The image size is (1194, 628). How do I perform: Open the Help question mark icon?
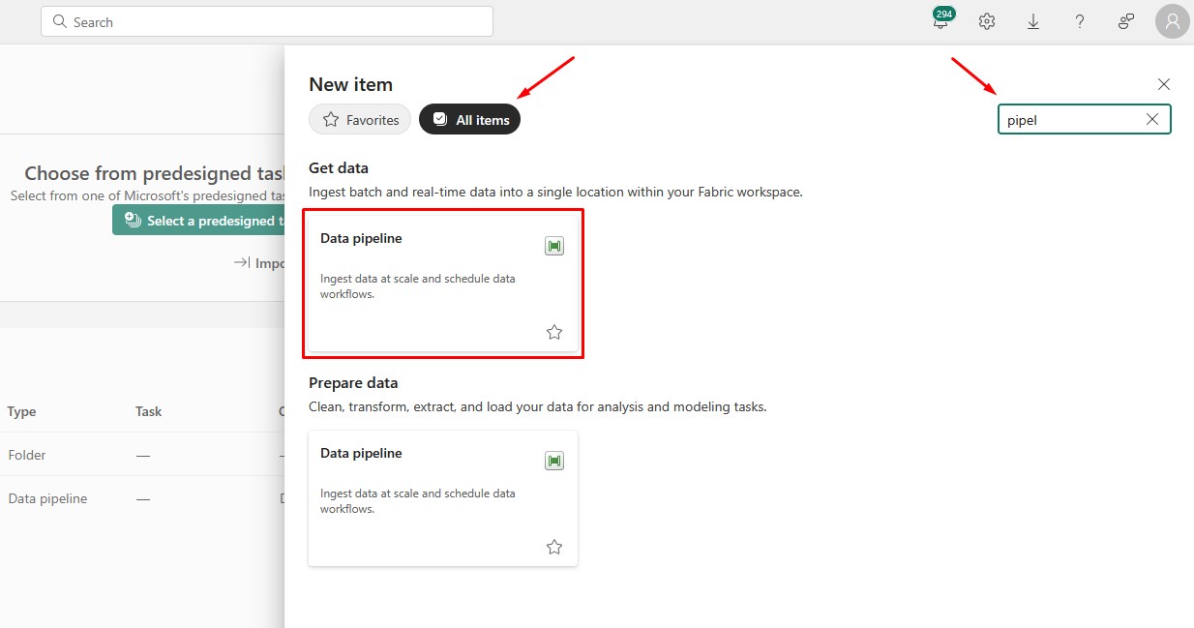click(x=1080, y=21)
